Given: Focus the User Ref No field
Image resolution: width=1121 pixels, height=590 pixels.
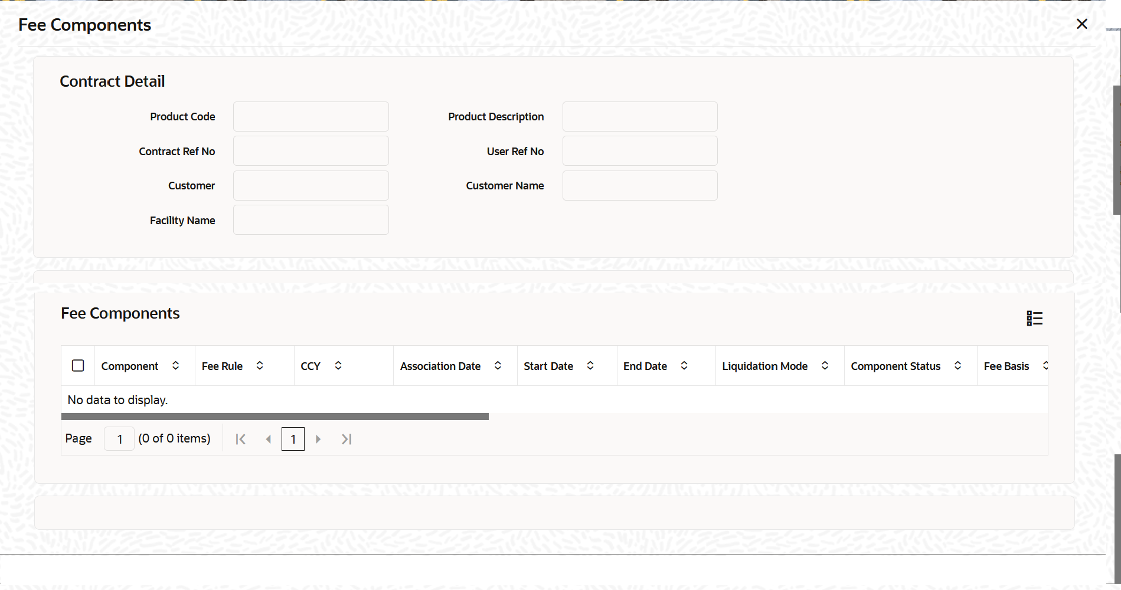Looking at the screenshot, I should point(640,151).
